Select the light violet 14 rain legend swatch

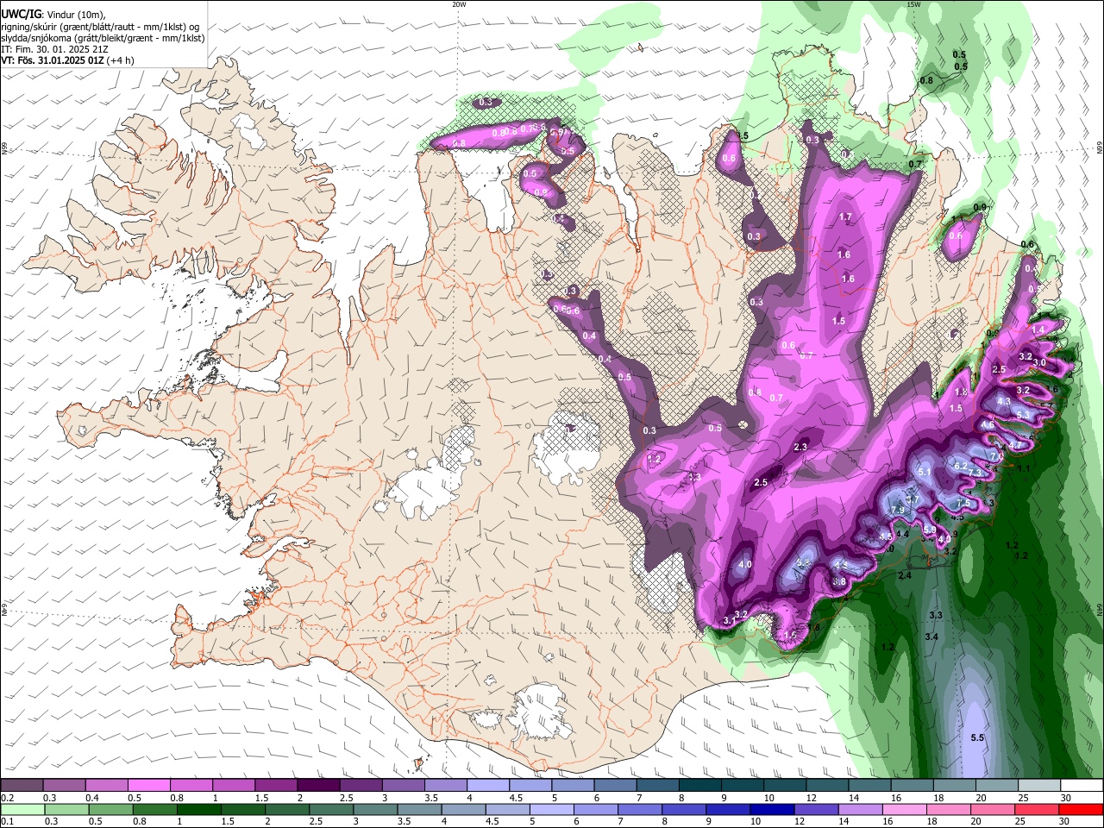[861, 810]
